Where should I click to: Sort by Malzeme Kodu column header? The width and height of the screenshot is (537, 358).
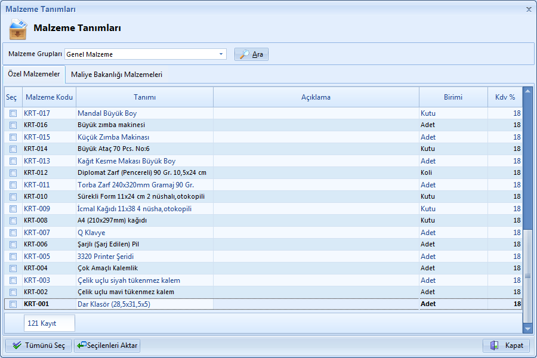49,97
